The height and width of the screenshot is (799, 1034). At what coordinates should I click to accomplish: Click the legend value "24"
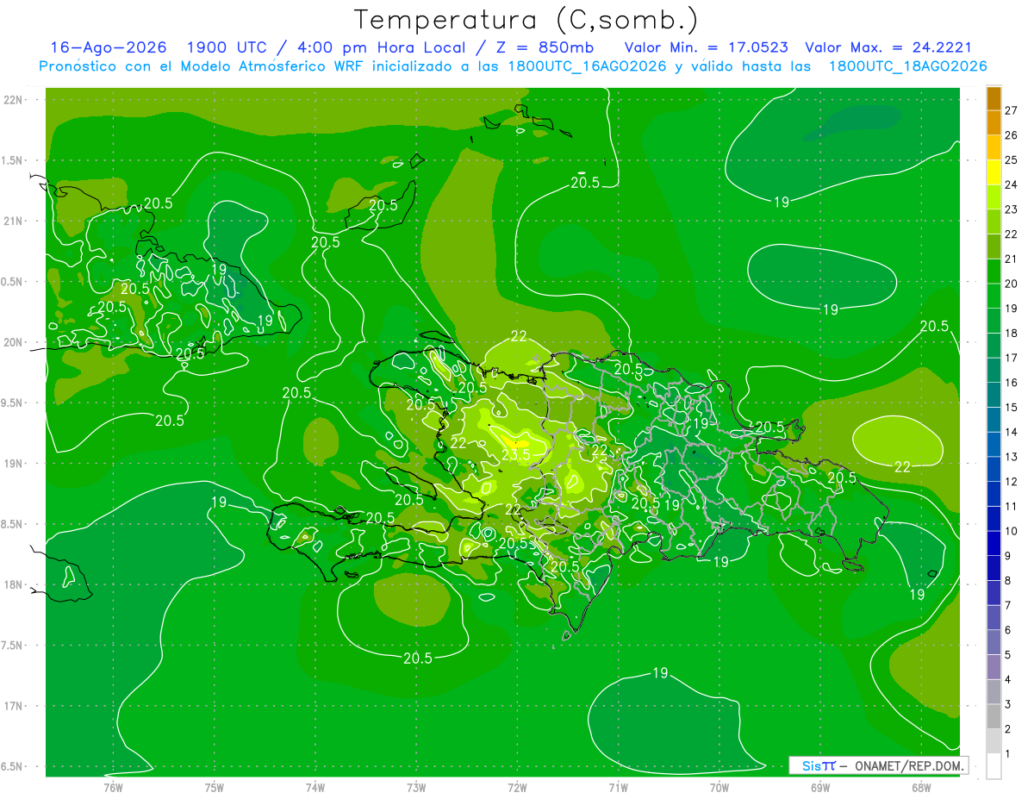coord(1011,184)
